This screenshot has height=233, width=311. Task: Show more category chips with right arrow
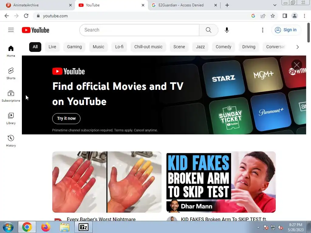coord(298,47)
